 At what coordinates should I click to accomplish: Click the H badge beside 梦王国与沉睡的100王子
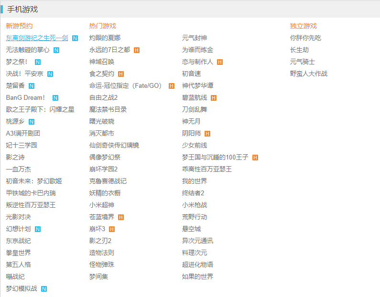click(255, 158)
